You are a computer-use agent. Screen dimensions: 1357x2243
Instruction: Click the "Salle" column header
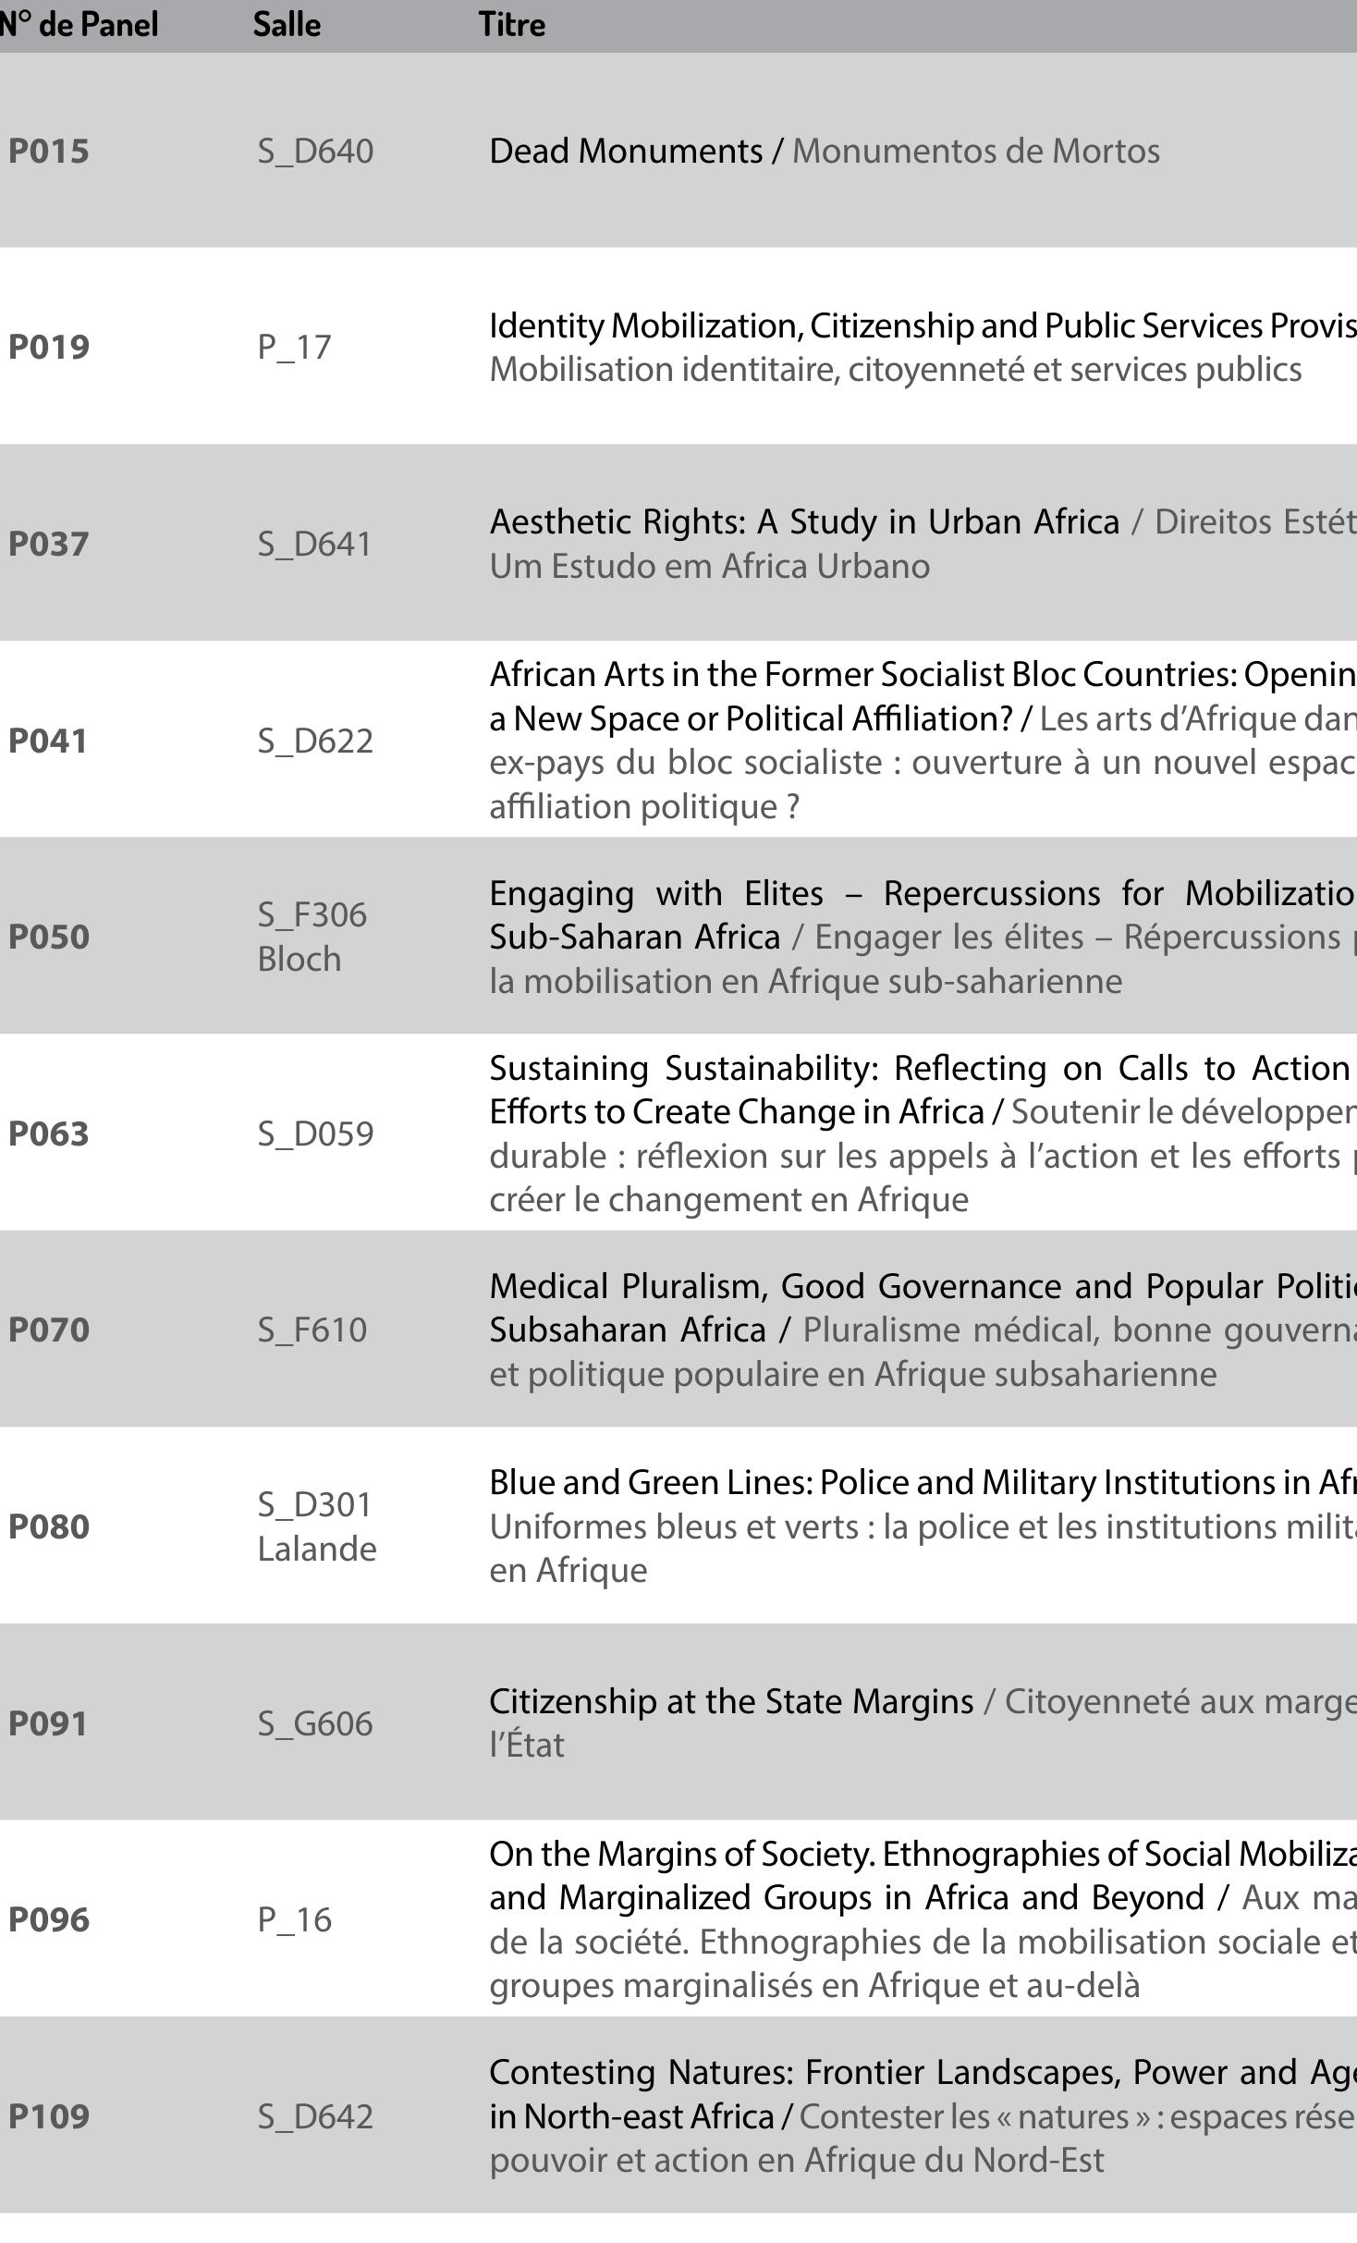pyautogui.click(x=287, y=25)
